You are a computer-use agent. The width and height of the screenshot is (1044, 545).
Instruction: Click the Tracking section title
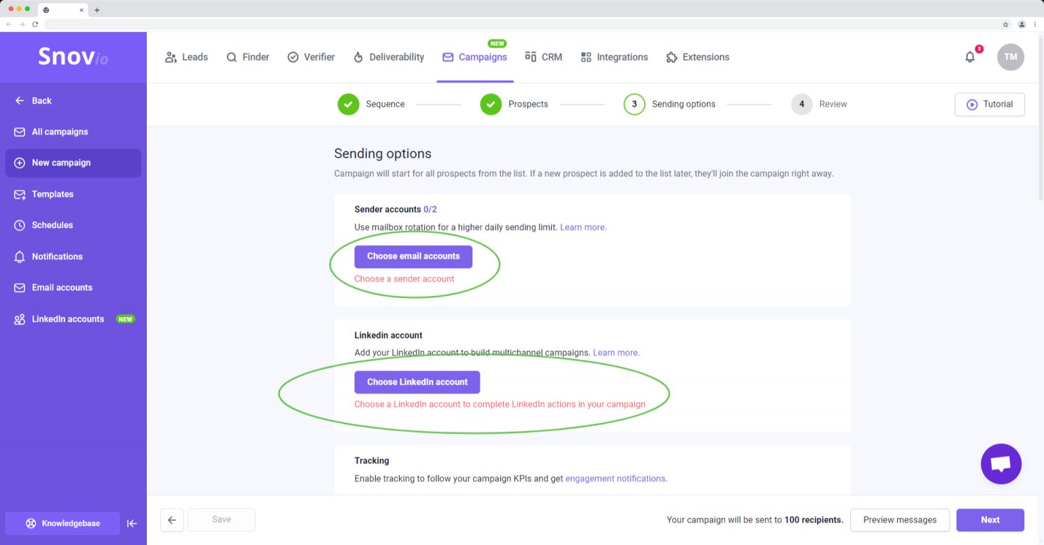[x=372, y=460]
